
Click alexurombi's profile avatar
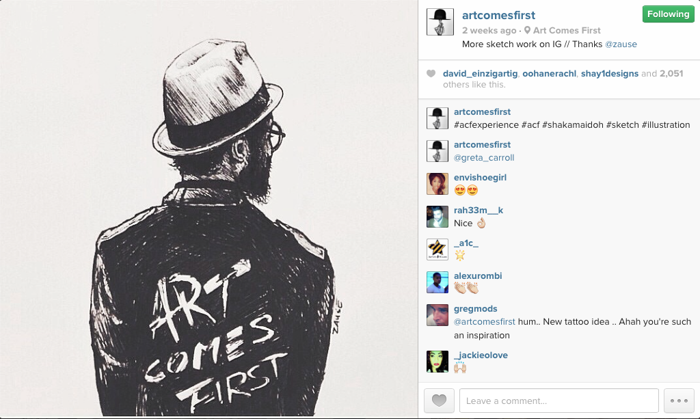pyautogui.click(x=437, y=282)
